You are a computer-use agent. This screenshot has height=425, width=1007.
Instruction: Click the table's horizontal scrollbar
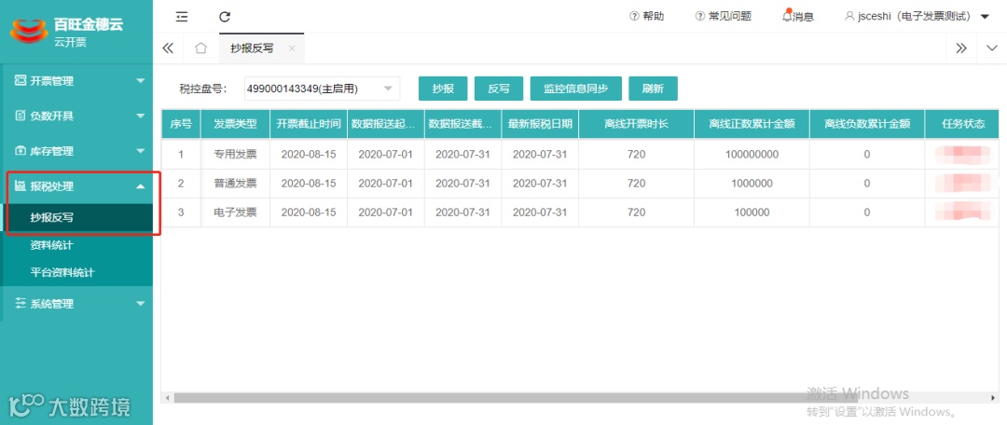[515, 398]
